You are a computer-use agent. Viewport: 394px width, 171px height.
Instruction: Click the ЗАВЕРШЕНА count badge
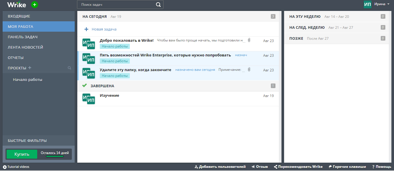click(273, 86)
